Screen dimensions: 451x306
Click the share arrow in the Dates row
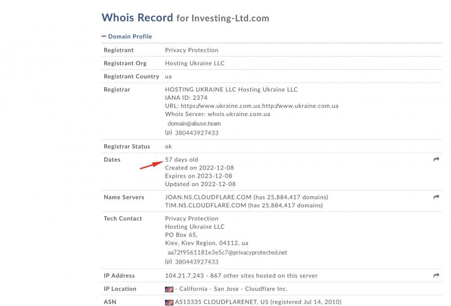436,159
